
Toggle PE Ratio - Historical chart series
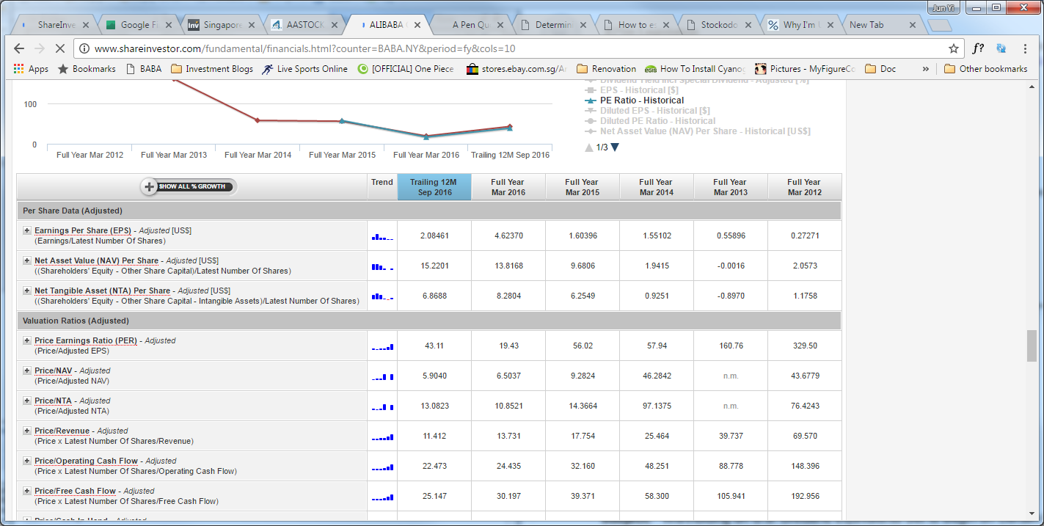tap(641, 101)
